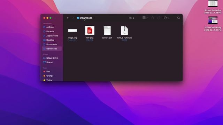This screenshot has width=223, height=125.
Task: Click the TORUS FONT.zip file name
Action: click(124, 38)
